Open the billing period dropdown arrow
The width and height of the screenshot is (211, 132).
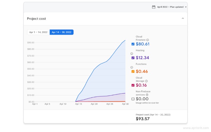pyautogui.click(x=185, y=7)
